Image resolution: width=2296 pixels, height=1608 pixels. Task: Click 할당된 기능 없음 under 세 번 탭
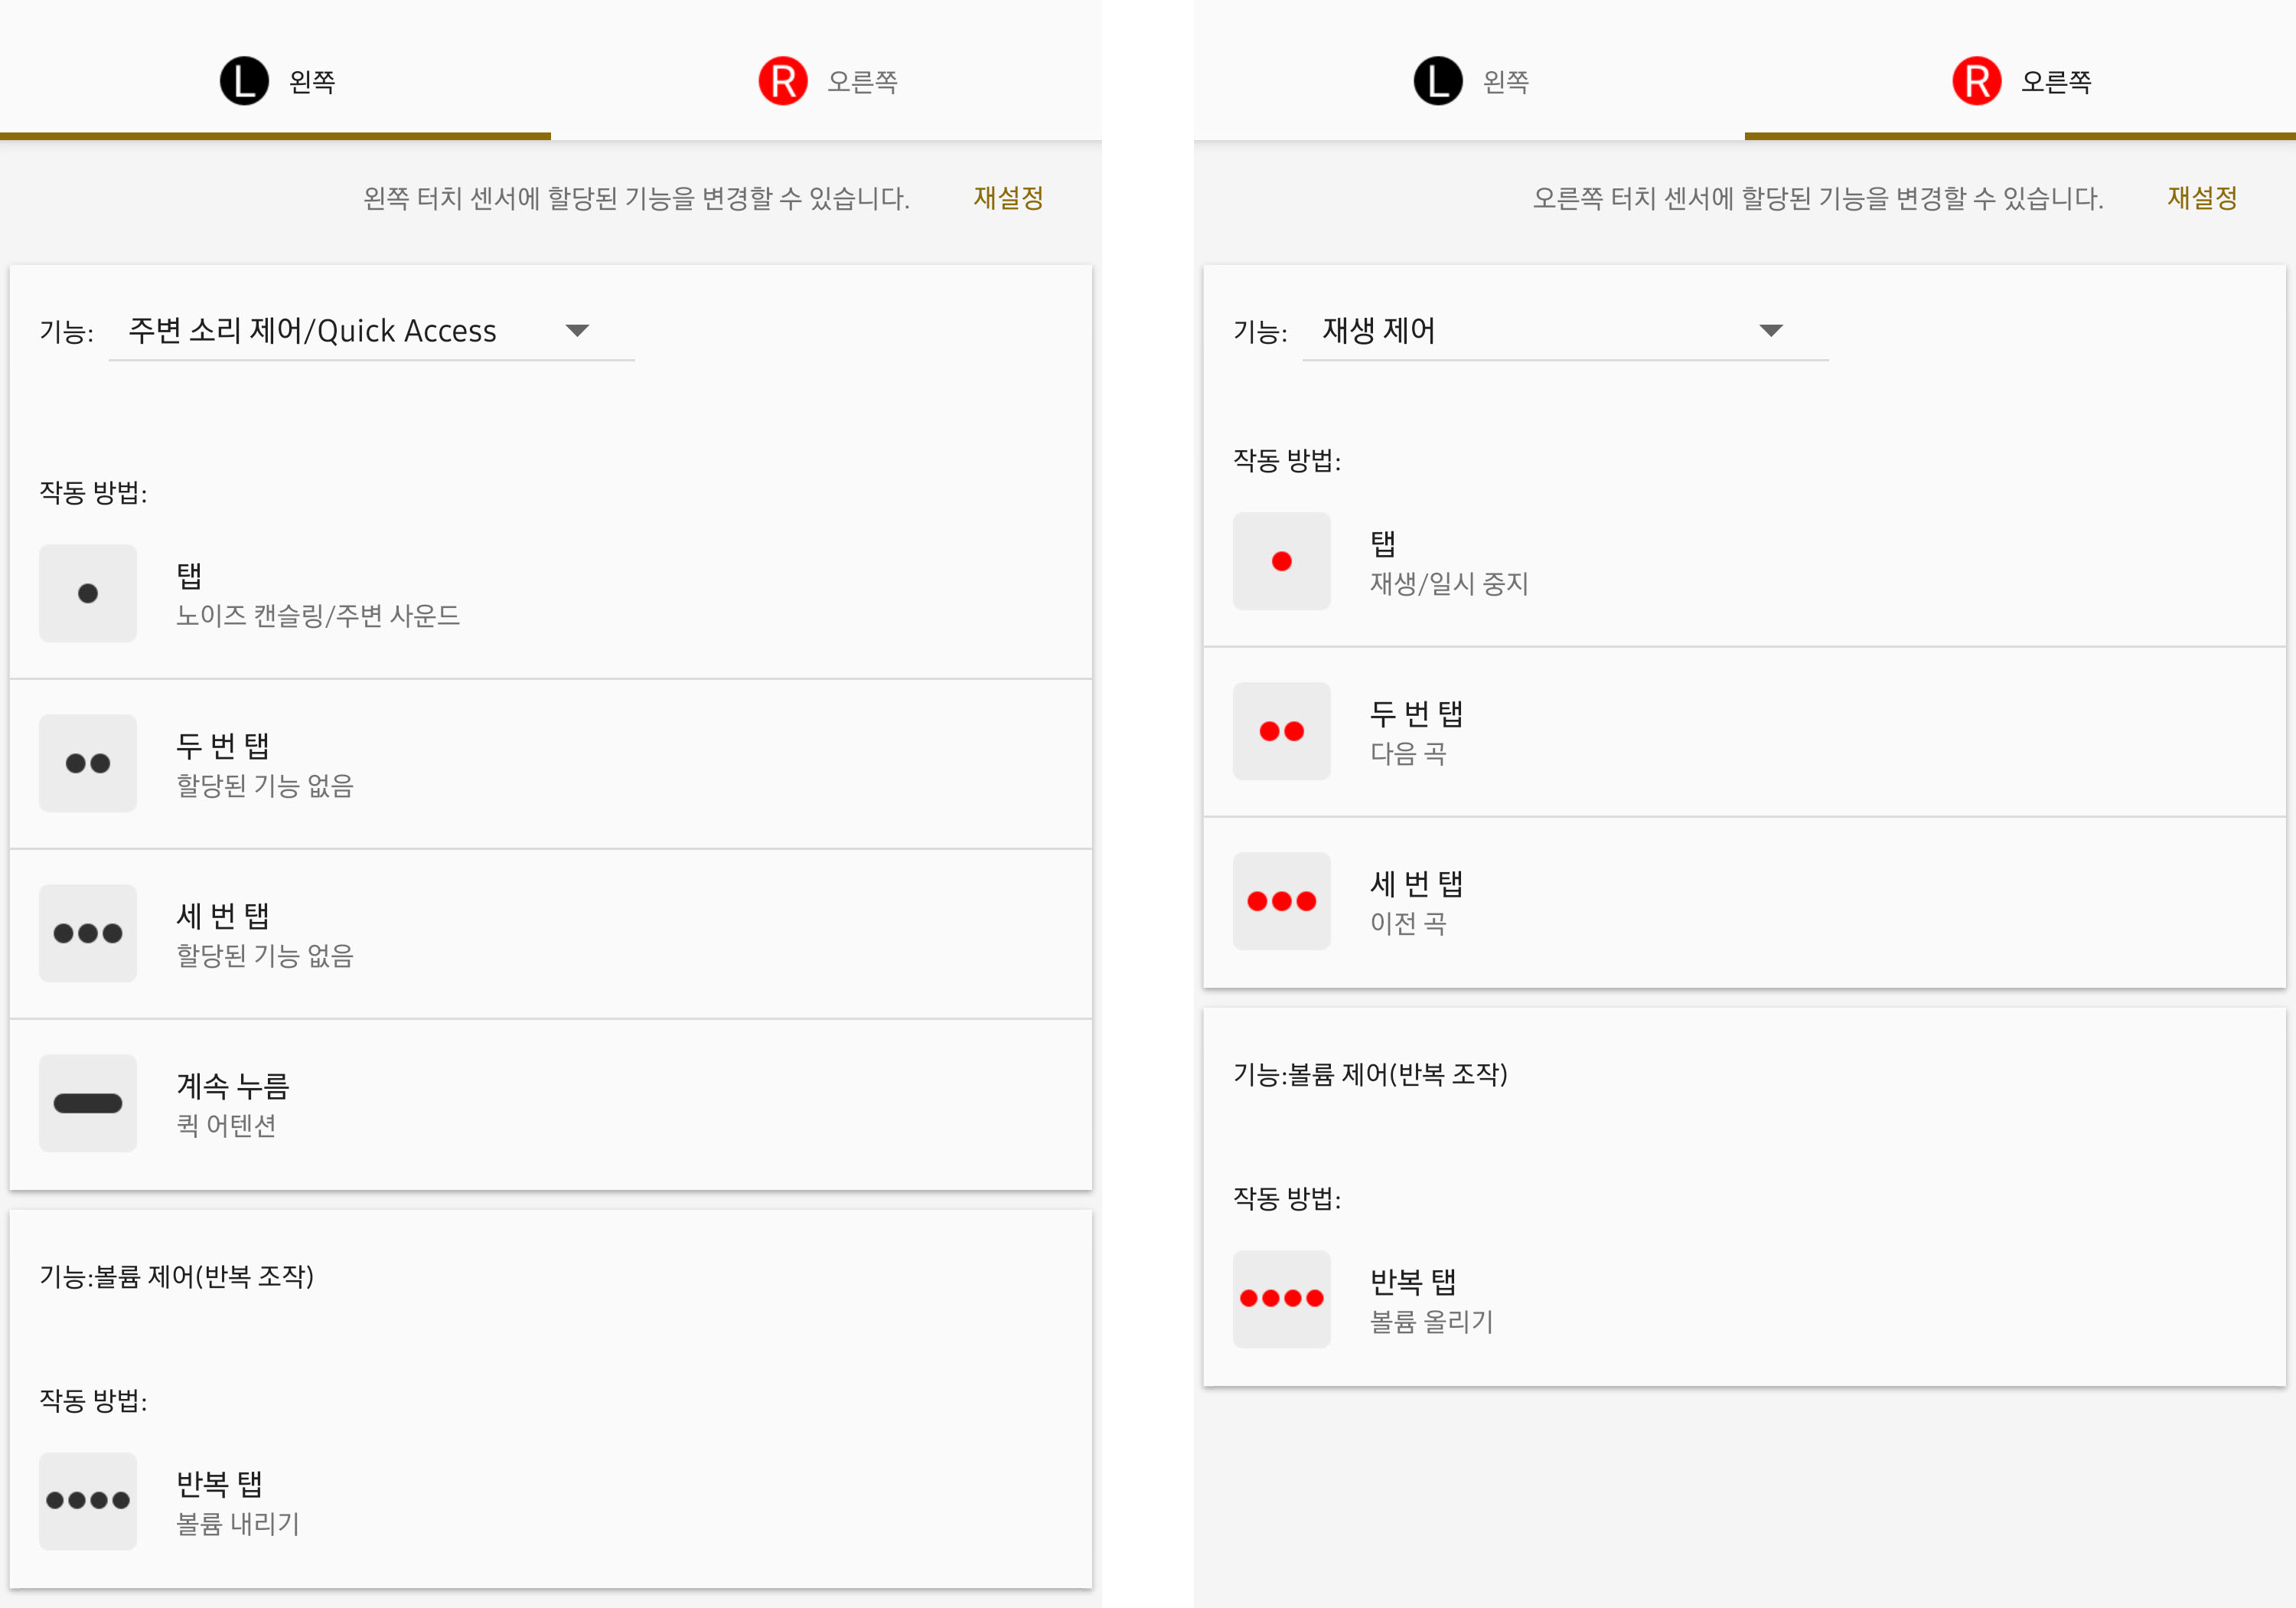point(265,956)
